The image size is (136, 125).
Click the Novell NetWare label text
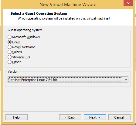pos(24,47)
